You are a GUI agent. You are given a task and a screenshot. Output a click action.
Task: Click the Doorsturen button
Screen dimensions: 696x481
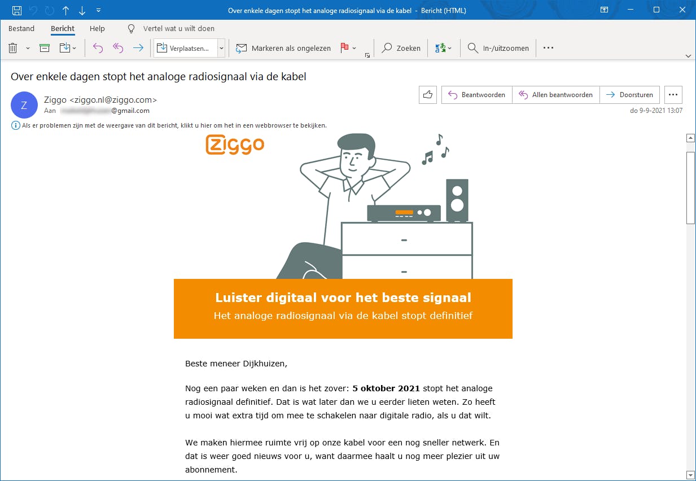point(630,95)
